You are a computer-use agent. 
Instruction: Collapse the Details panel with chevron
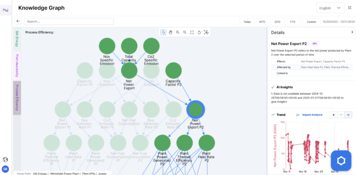coord(352,32)
